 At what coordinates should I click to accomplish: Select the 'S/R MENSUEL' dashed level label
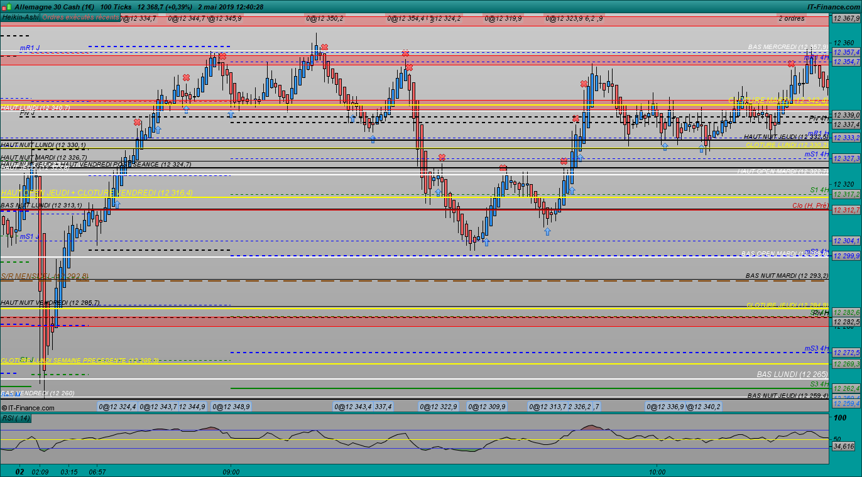[x=44, y=276]
